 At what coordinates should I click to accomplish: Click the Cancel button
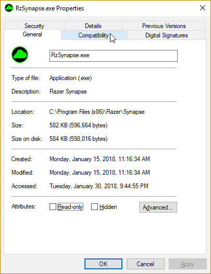point(145,264)
